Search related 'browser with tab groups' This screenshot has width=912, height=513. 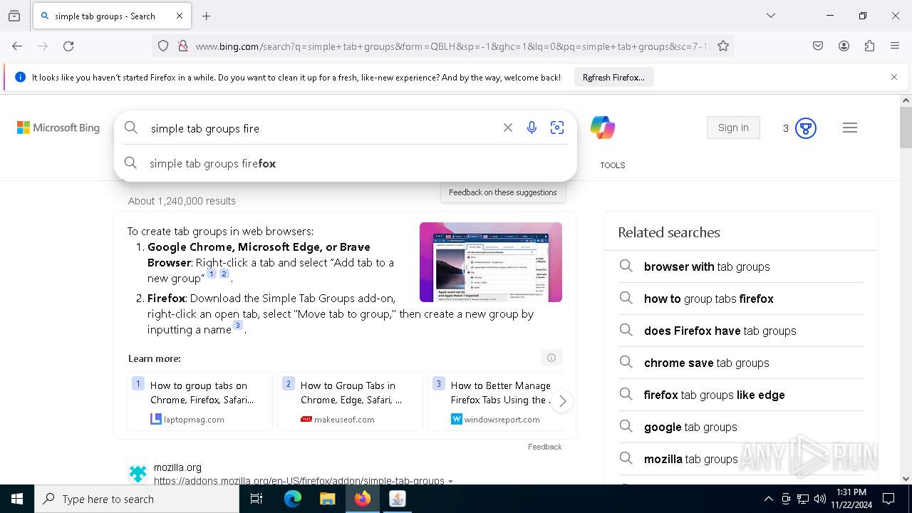coord(741,266)
